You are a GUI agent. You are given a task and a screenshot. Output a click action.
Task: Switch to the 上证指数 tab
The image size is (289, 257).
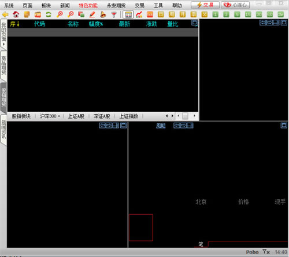tap(129, 116)
